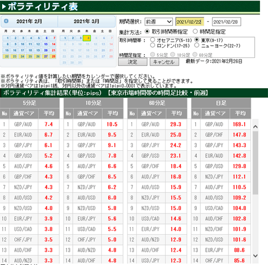Select the 10分足 radio option
Image resolution: width=268 pixels, height=265 pixels.
(172, 55)
